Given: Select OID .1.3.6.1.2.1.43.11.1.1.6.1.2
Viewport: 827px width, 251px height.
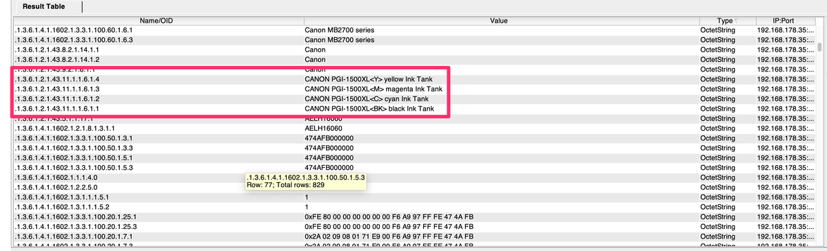Looking at the screenshot, I should click(x=57, y=99).
